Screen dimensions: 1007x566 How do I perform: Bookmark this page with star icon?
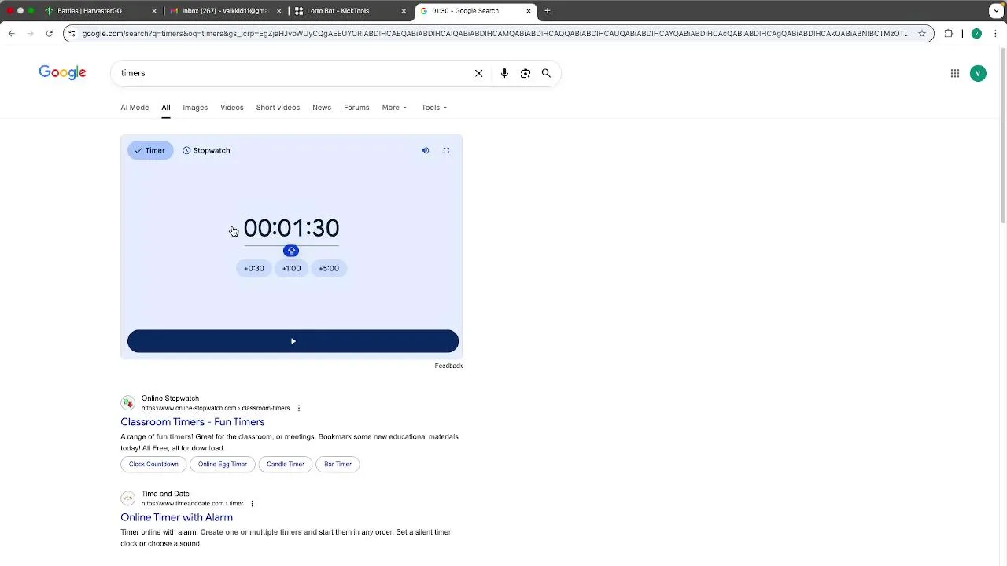(x=922, y=33)
